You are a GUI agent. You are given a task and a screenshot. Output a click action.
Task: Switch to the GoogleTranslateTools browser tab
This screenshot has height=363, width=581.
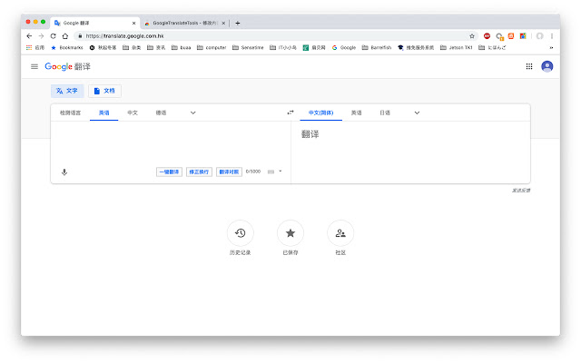coord(184,23)
